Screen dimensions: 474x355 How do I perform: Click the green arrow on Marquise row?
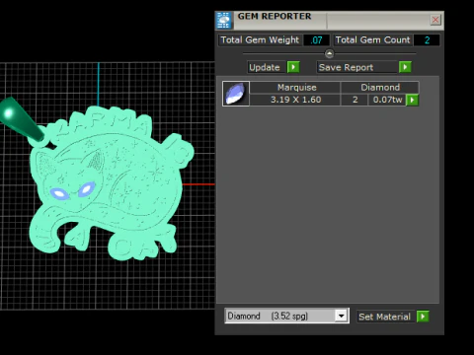pos(412,100)
